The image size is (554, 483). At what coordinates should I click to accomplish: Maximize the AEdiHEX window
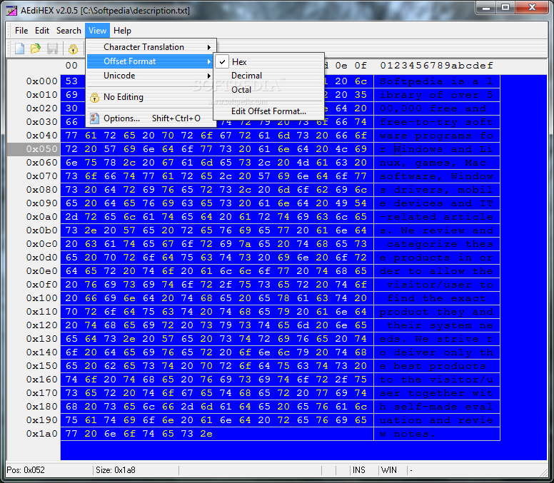coord(505,8)
